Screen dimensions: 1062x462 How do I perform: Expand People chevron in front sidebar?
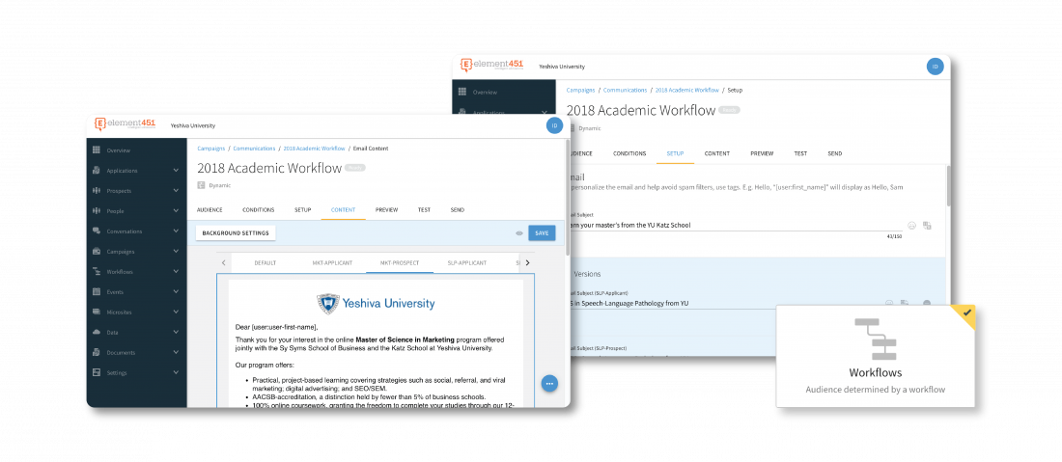[x=176, y=211]
